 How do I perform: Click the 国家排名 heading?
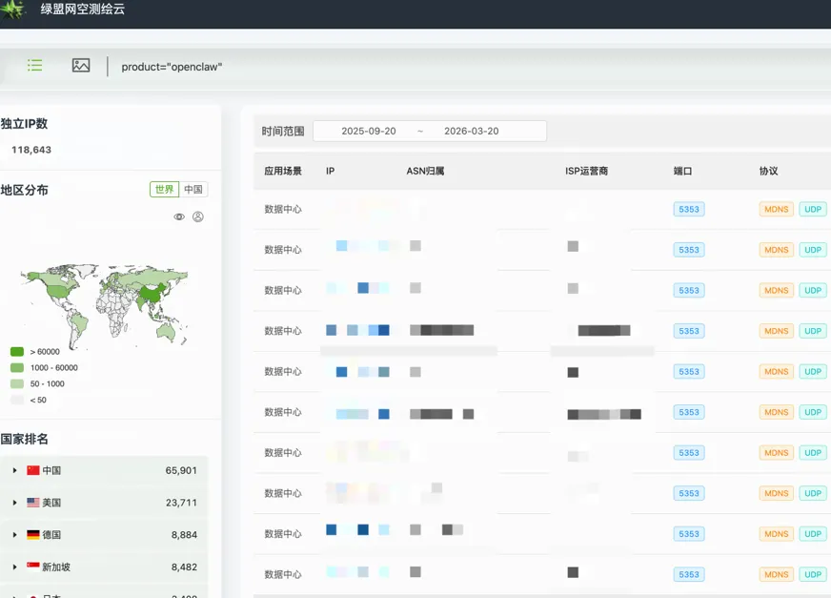[25, 439]
